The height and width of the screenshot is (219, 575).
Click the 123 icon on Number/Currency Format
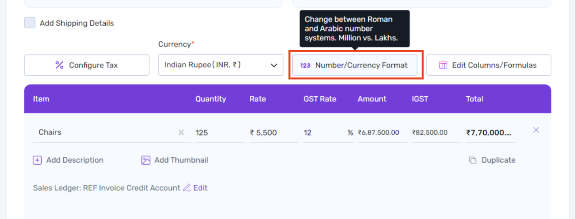(x=305, y=66)
